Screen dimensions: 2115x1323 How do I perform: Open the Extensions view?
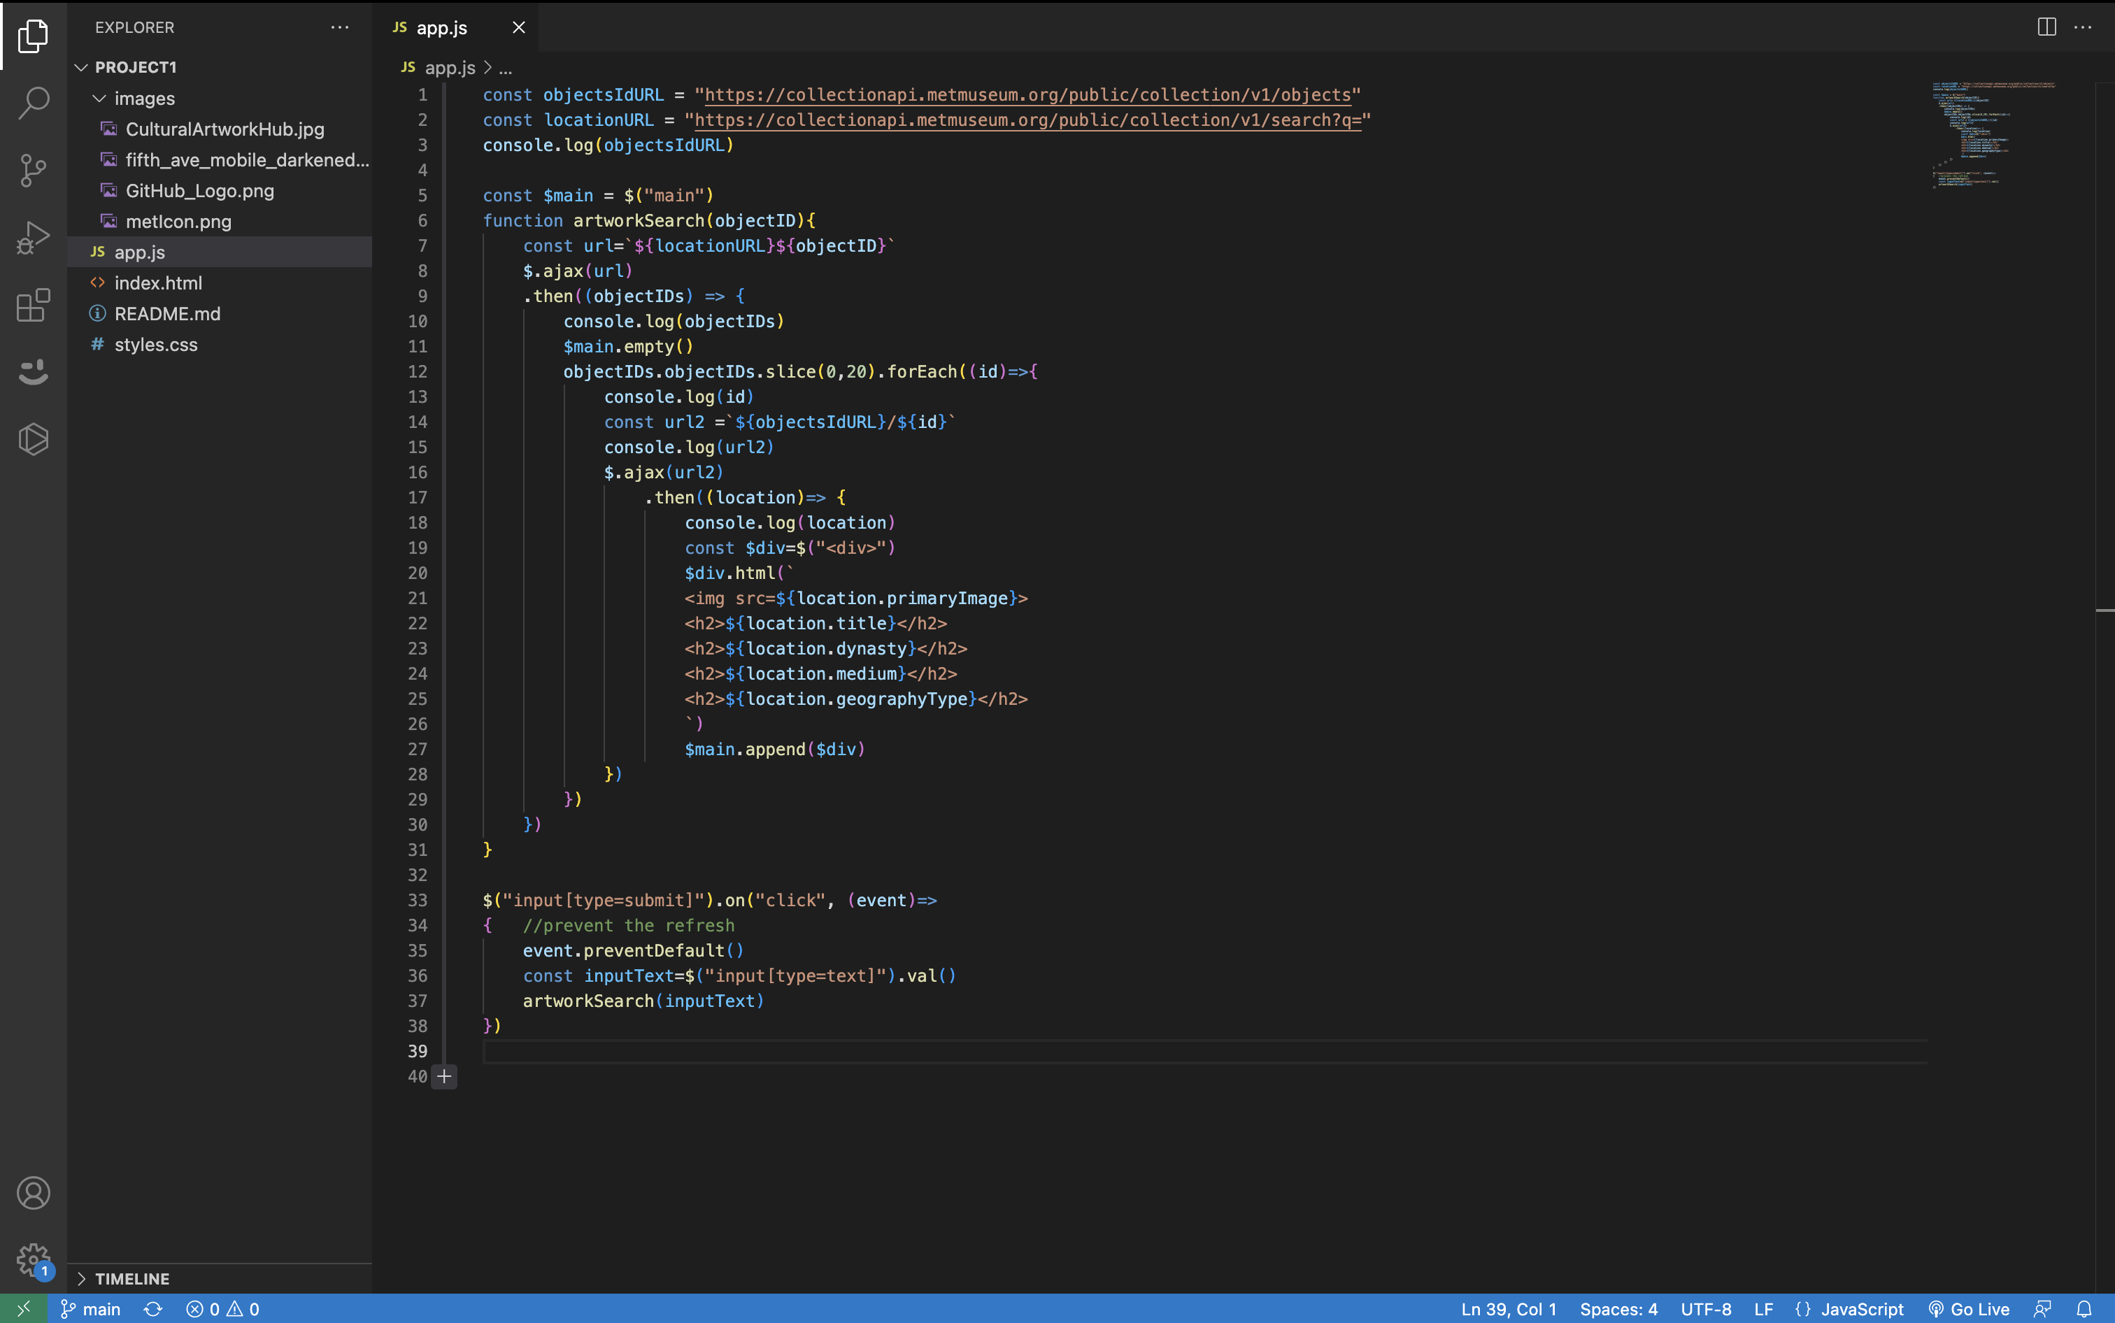coord(34,306)
